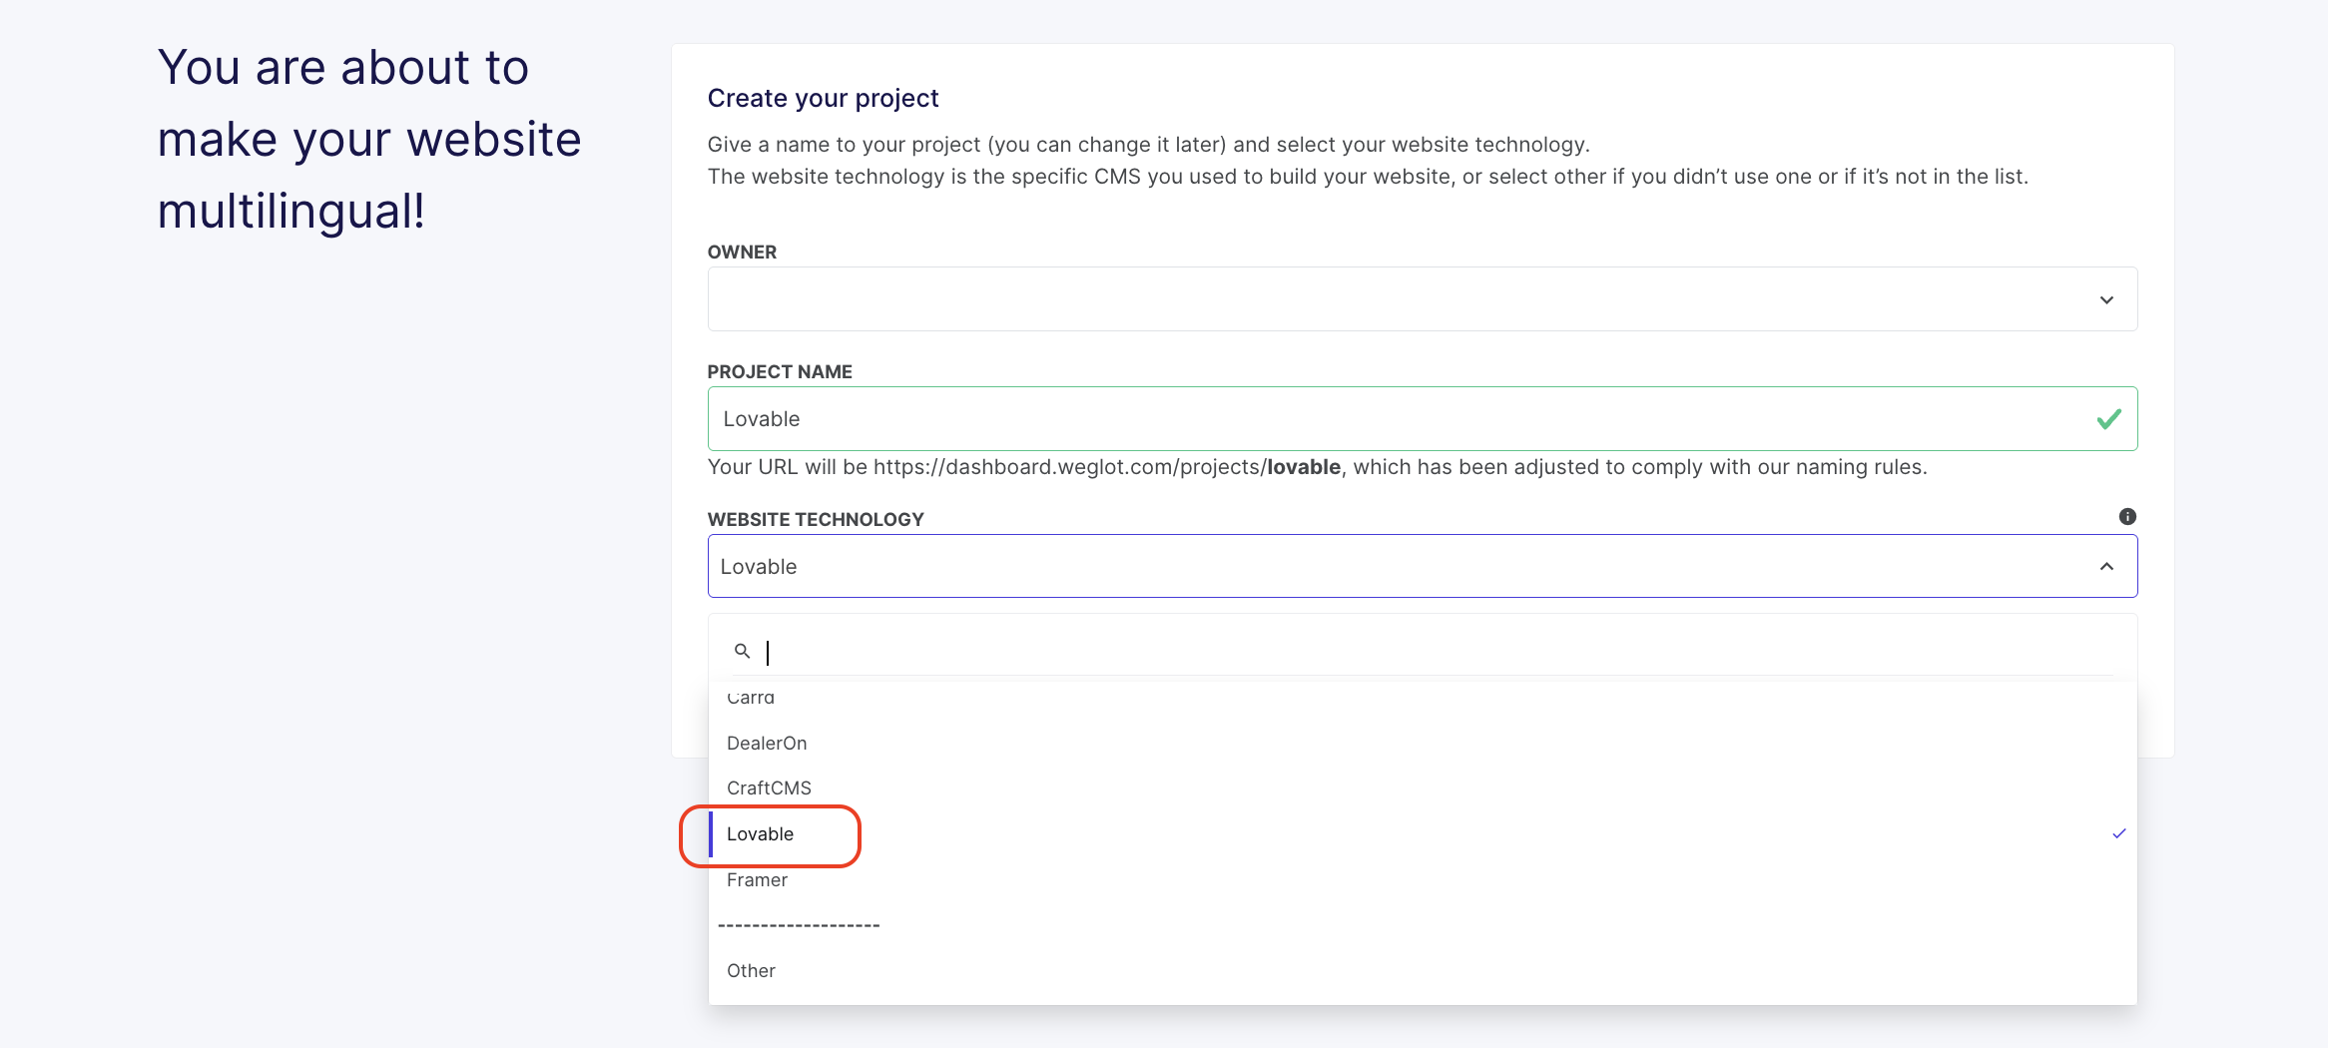The width and height of the screenshot is (2328, 1048).
Task: Select the Lovable option in the list
Action: tap(761, 834)
